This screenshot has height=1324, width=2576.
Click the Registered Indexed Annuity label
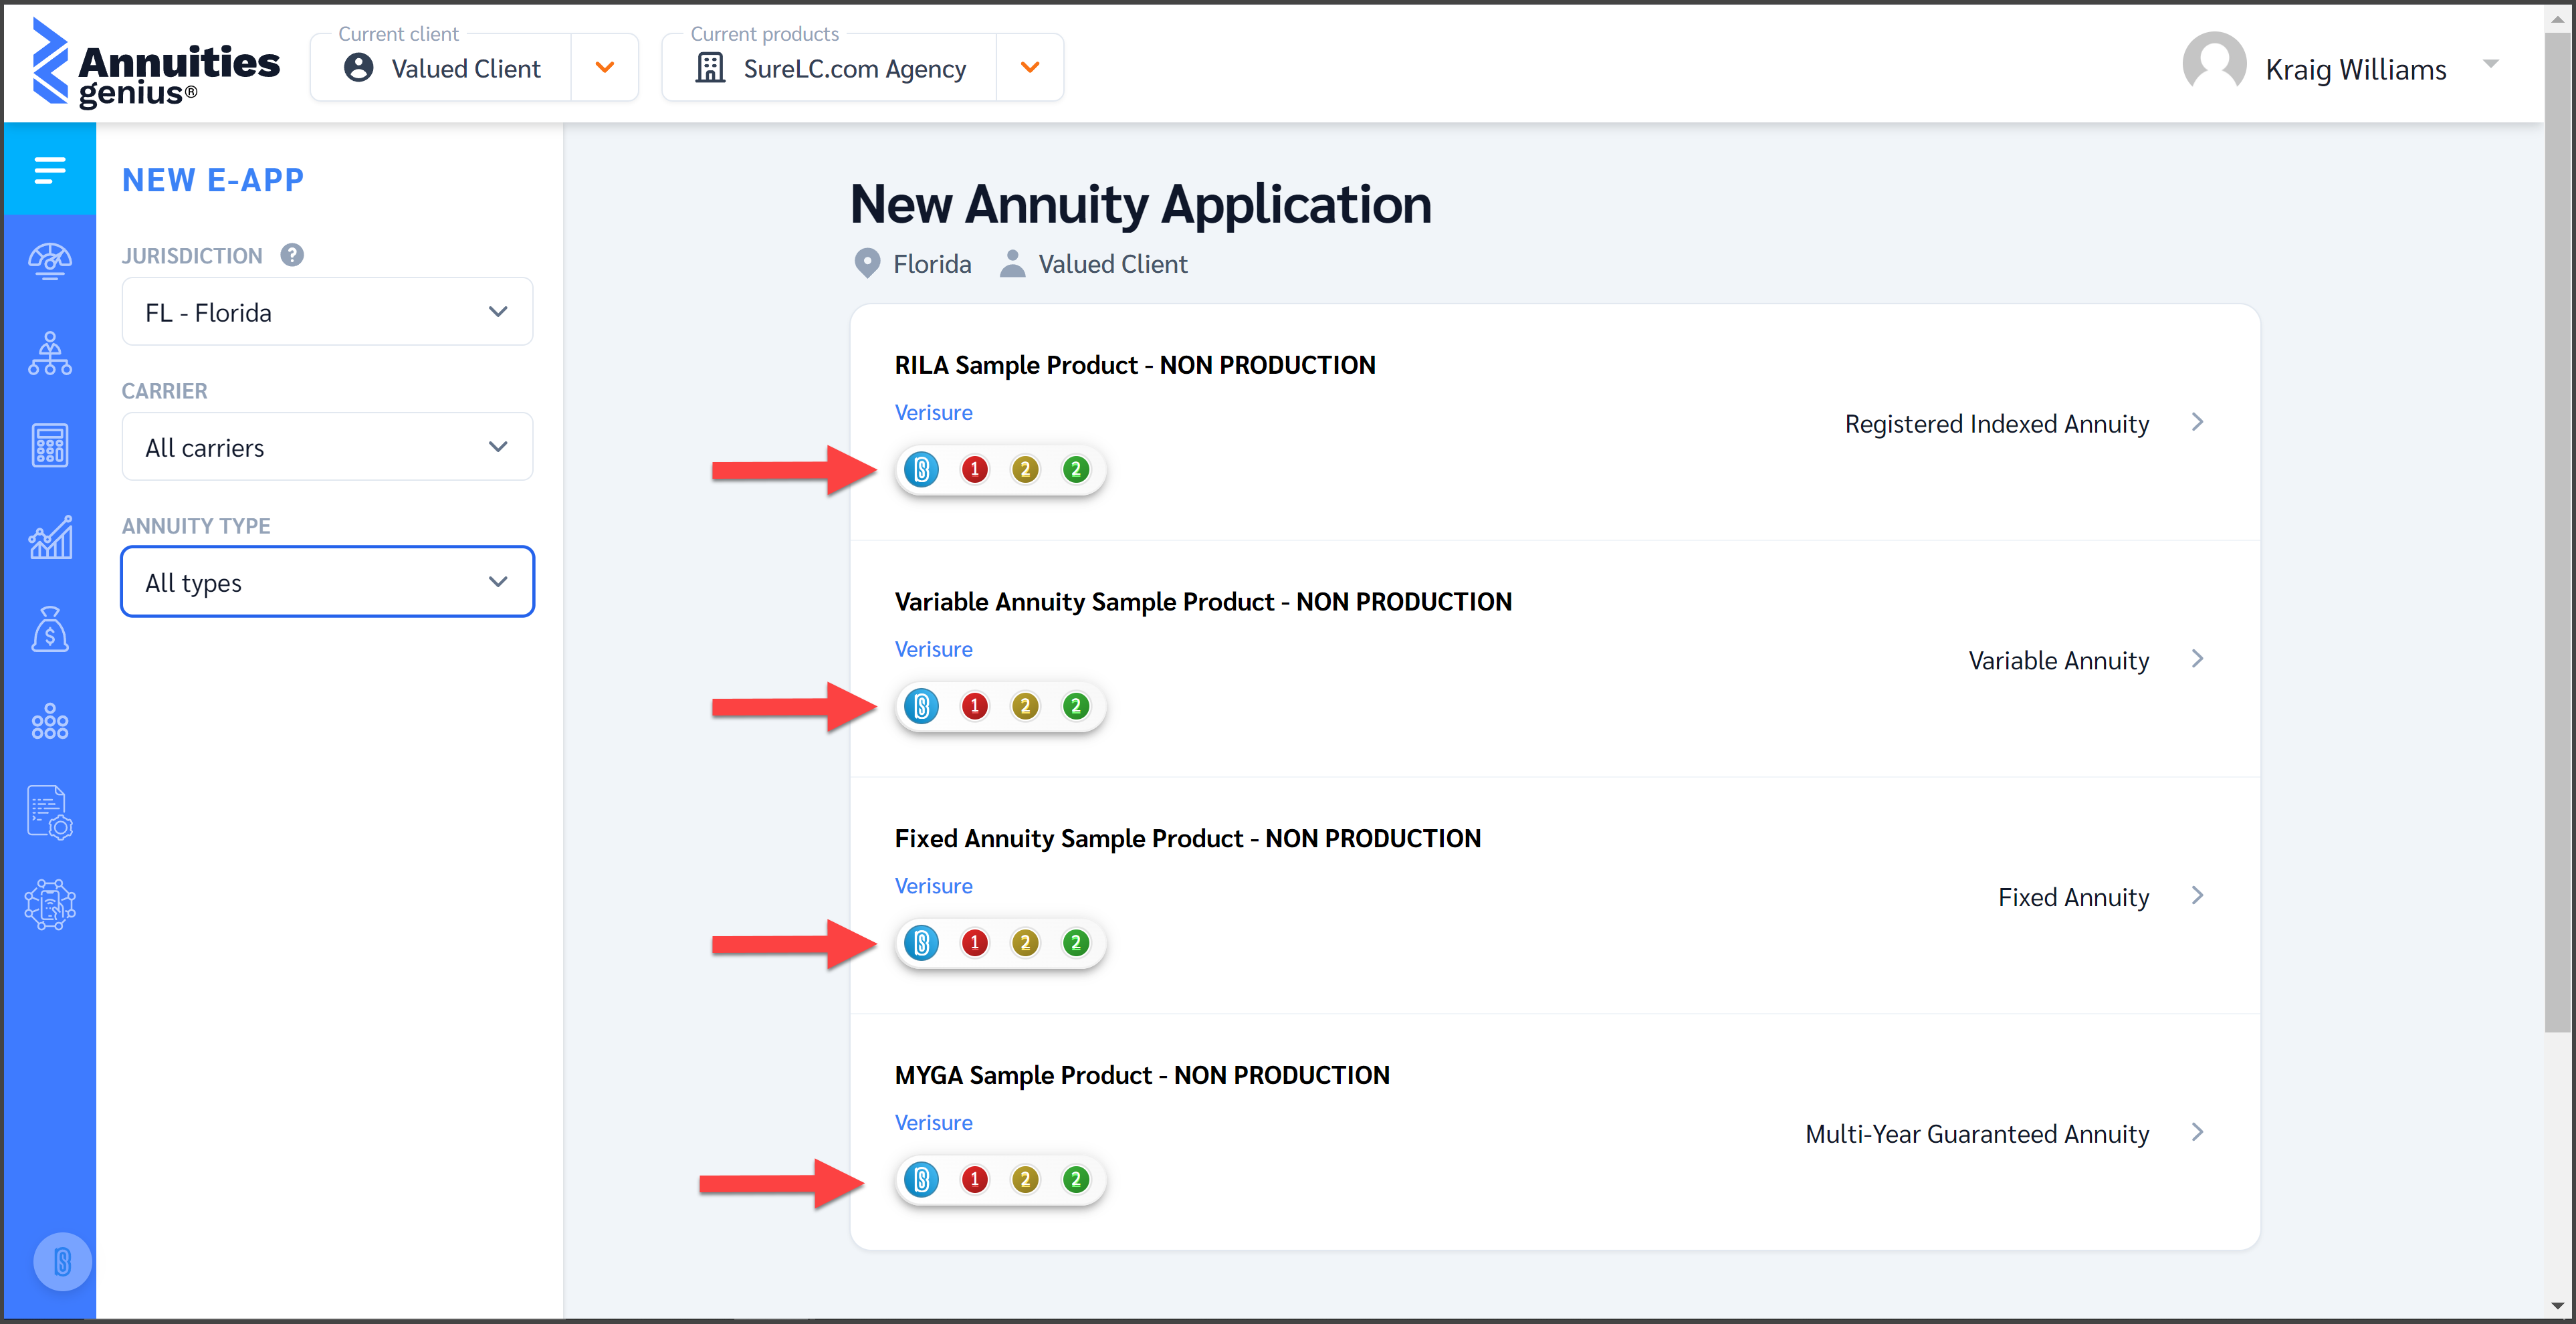click(1997, 424)
